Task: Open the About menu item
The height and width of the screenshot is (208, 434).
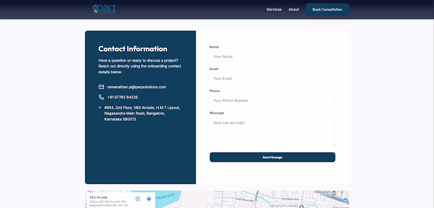Action: (x=294, y=9)
